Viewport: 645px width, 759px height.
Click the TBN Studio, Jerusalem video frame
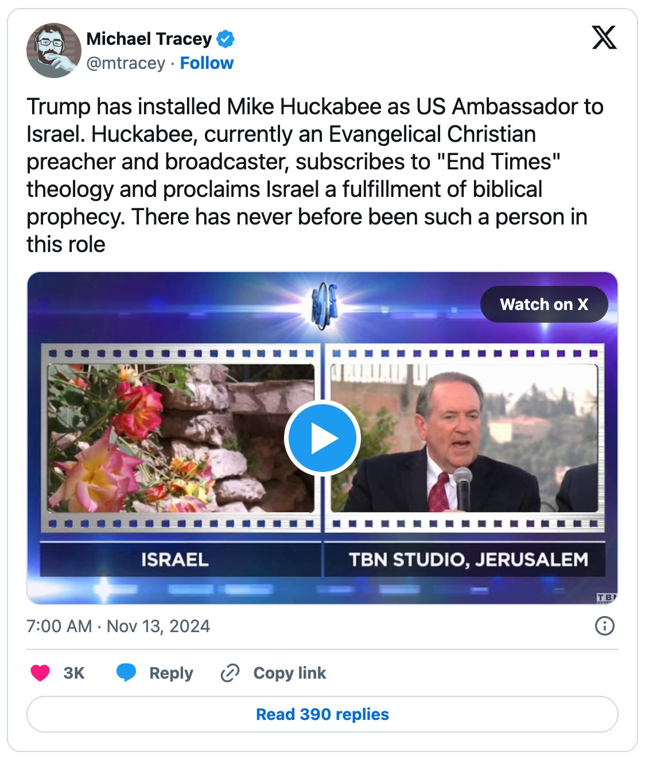tap(464, 438)
